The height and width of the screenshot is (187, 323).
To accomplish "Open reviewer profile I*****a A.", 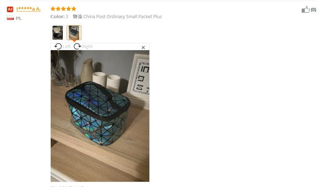I will [29, 9].
